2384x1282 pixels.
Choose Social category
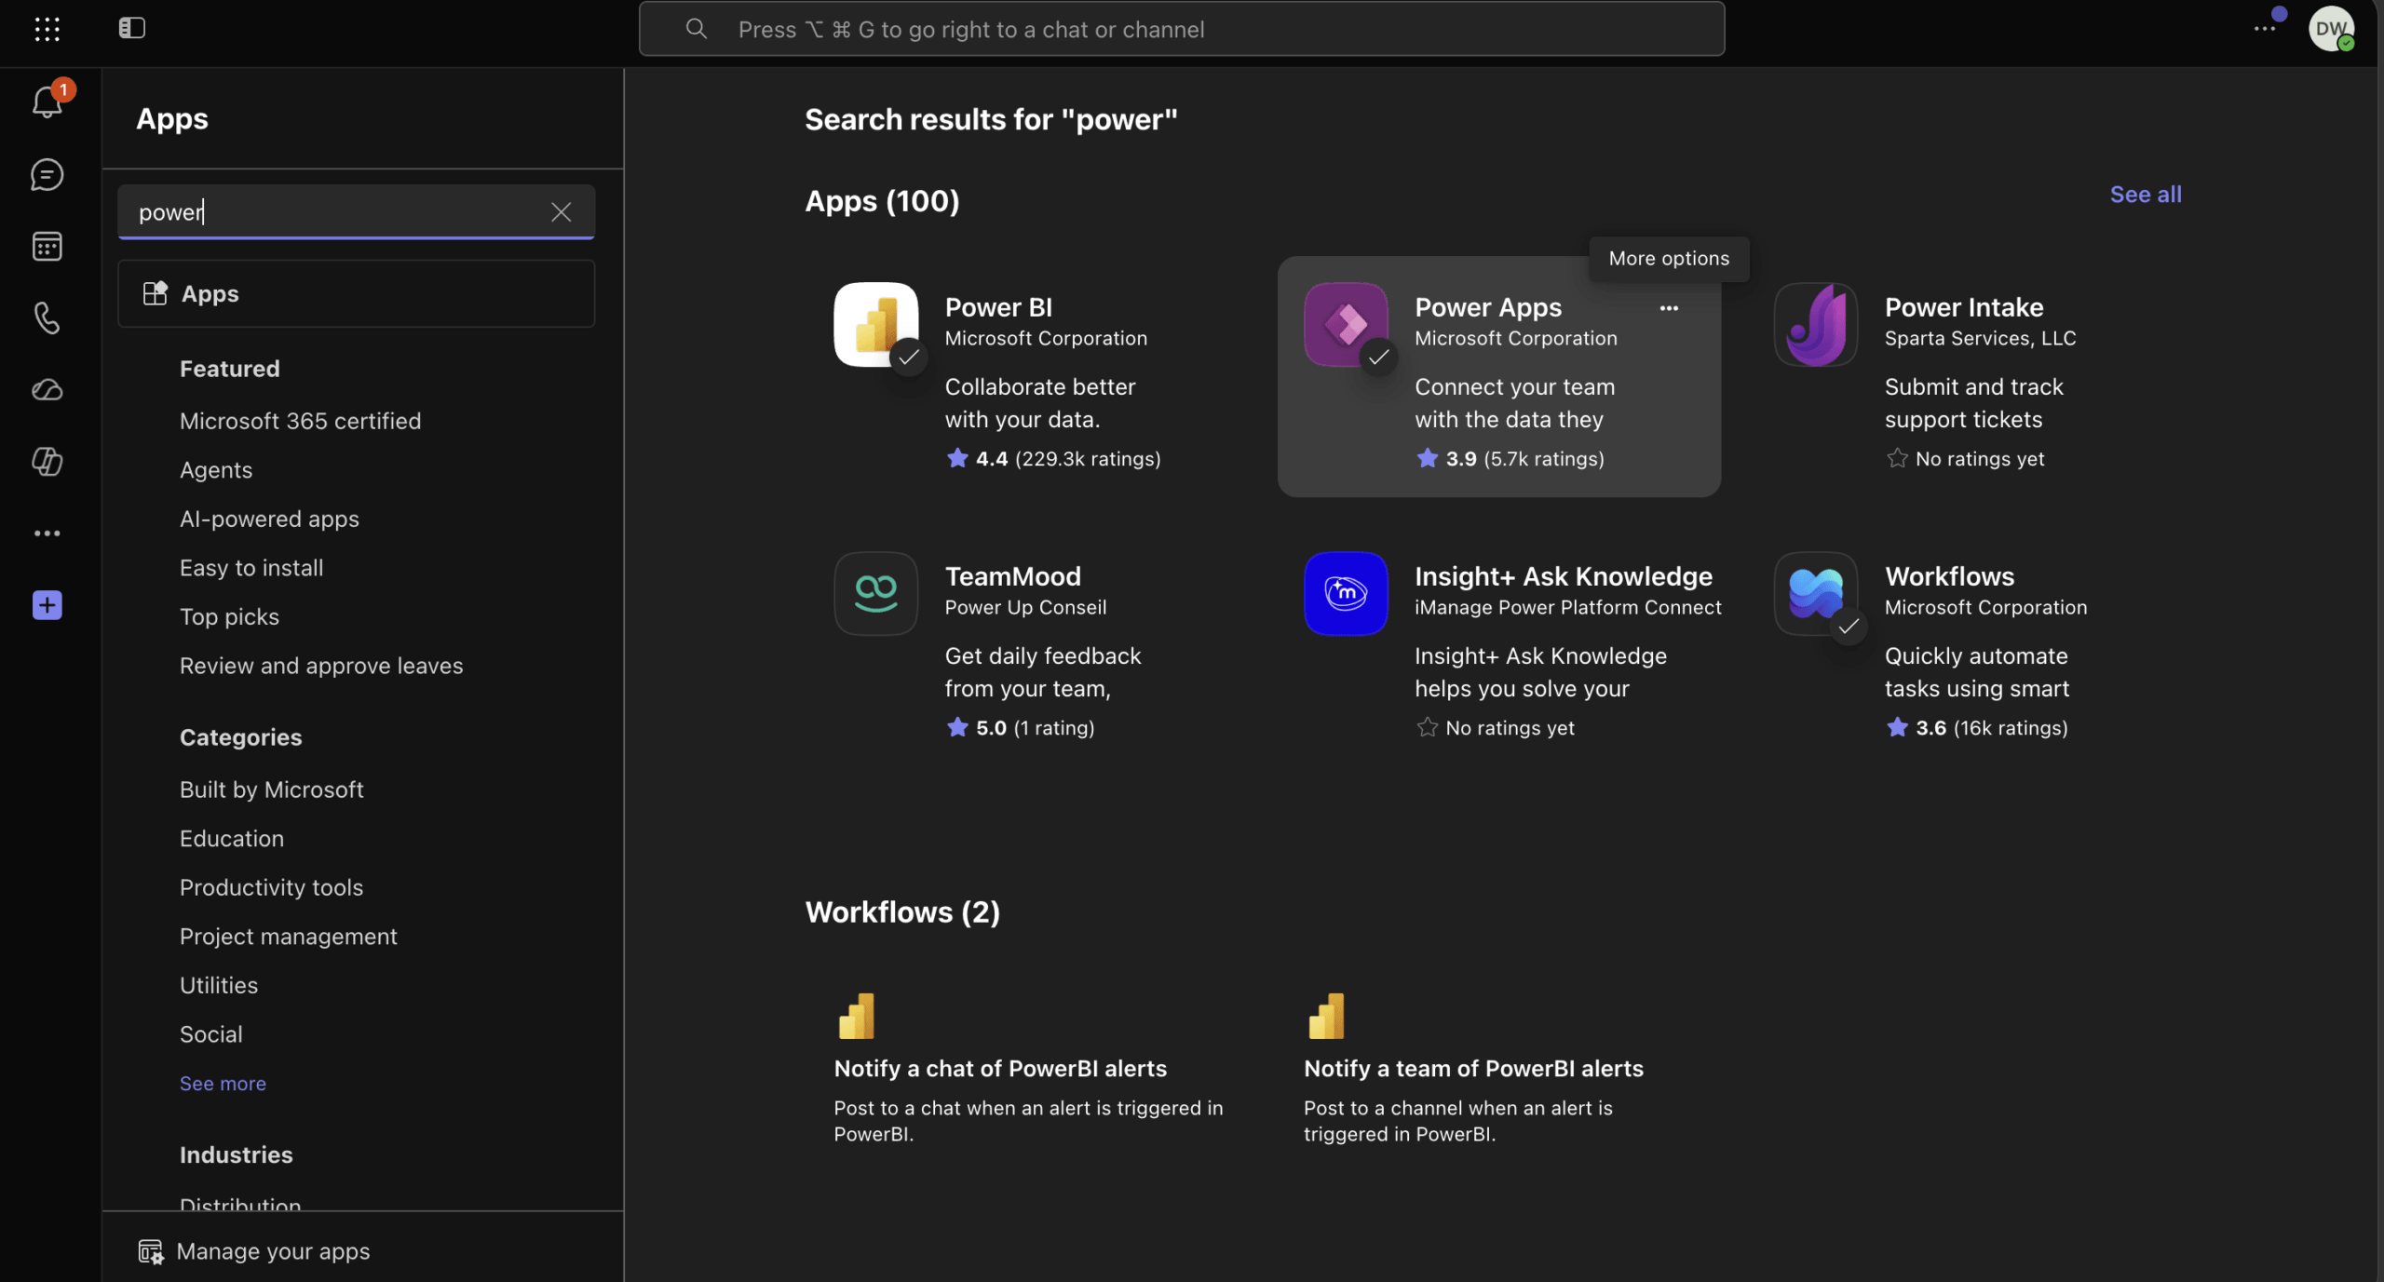210,1034
